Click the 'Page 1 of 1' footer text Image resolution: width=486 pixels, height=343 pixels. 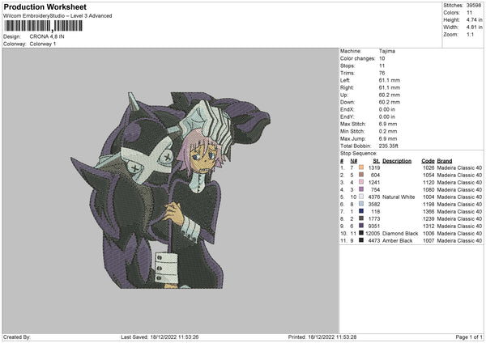[469, 337]
